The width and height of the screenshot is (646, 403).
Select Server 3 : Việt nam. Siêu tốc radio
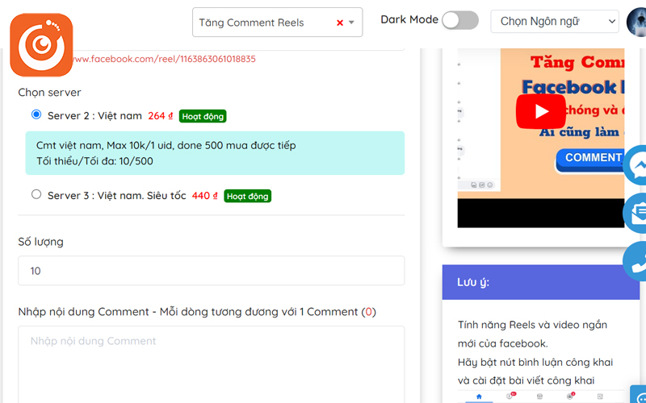click(x=36, y=194)
